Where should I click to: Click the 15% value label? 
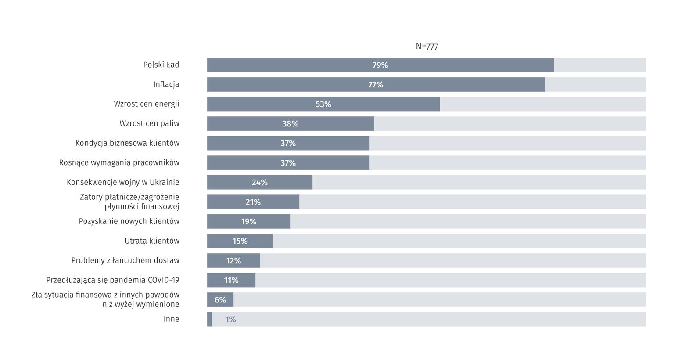(x=240, y=241)
